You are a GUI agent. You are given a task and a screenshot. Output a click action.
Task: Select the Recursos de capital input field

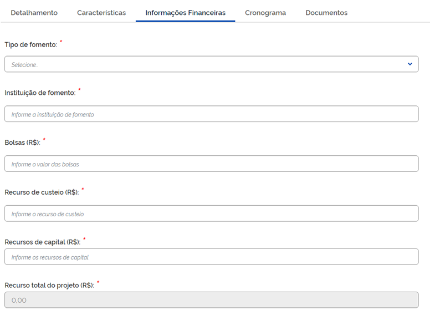click(x=211, y=257)
